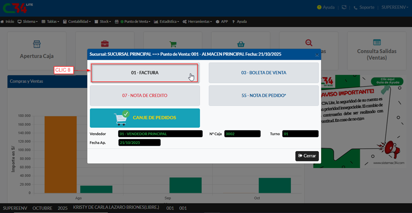
Task: Click the Vendedor field in dialog
Action: 160,134
